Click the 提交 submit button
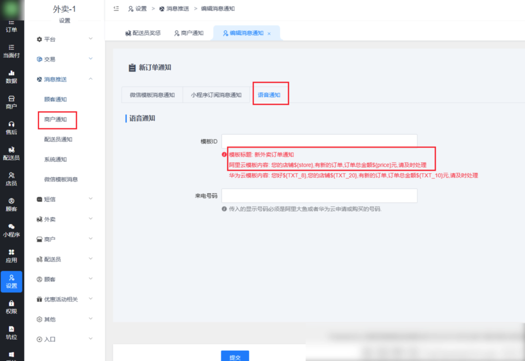This screenshot has width=525, height=361. (x=235, y=356)
